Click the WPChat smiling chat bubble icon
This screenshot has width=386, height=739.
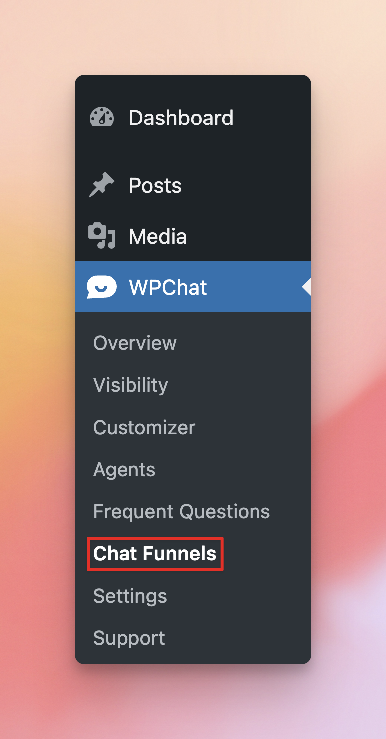click(x=102, y=287)
